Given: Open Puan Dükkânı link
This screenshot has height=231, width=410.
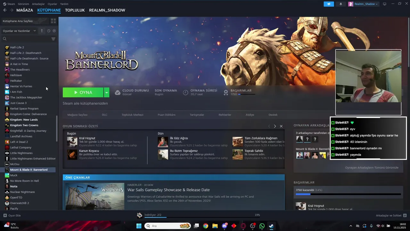Looking at the screenshot, I should [x=166, y=115].
